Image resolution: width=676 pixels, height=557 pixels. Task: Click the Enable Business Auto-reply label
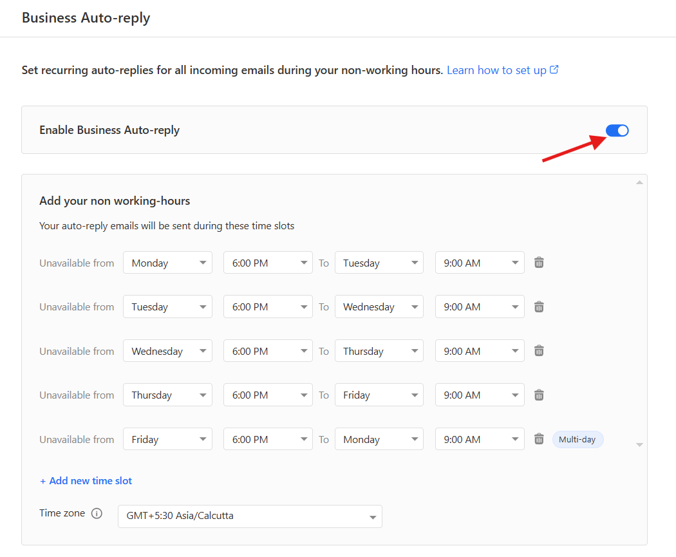(109, 130)
